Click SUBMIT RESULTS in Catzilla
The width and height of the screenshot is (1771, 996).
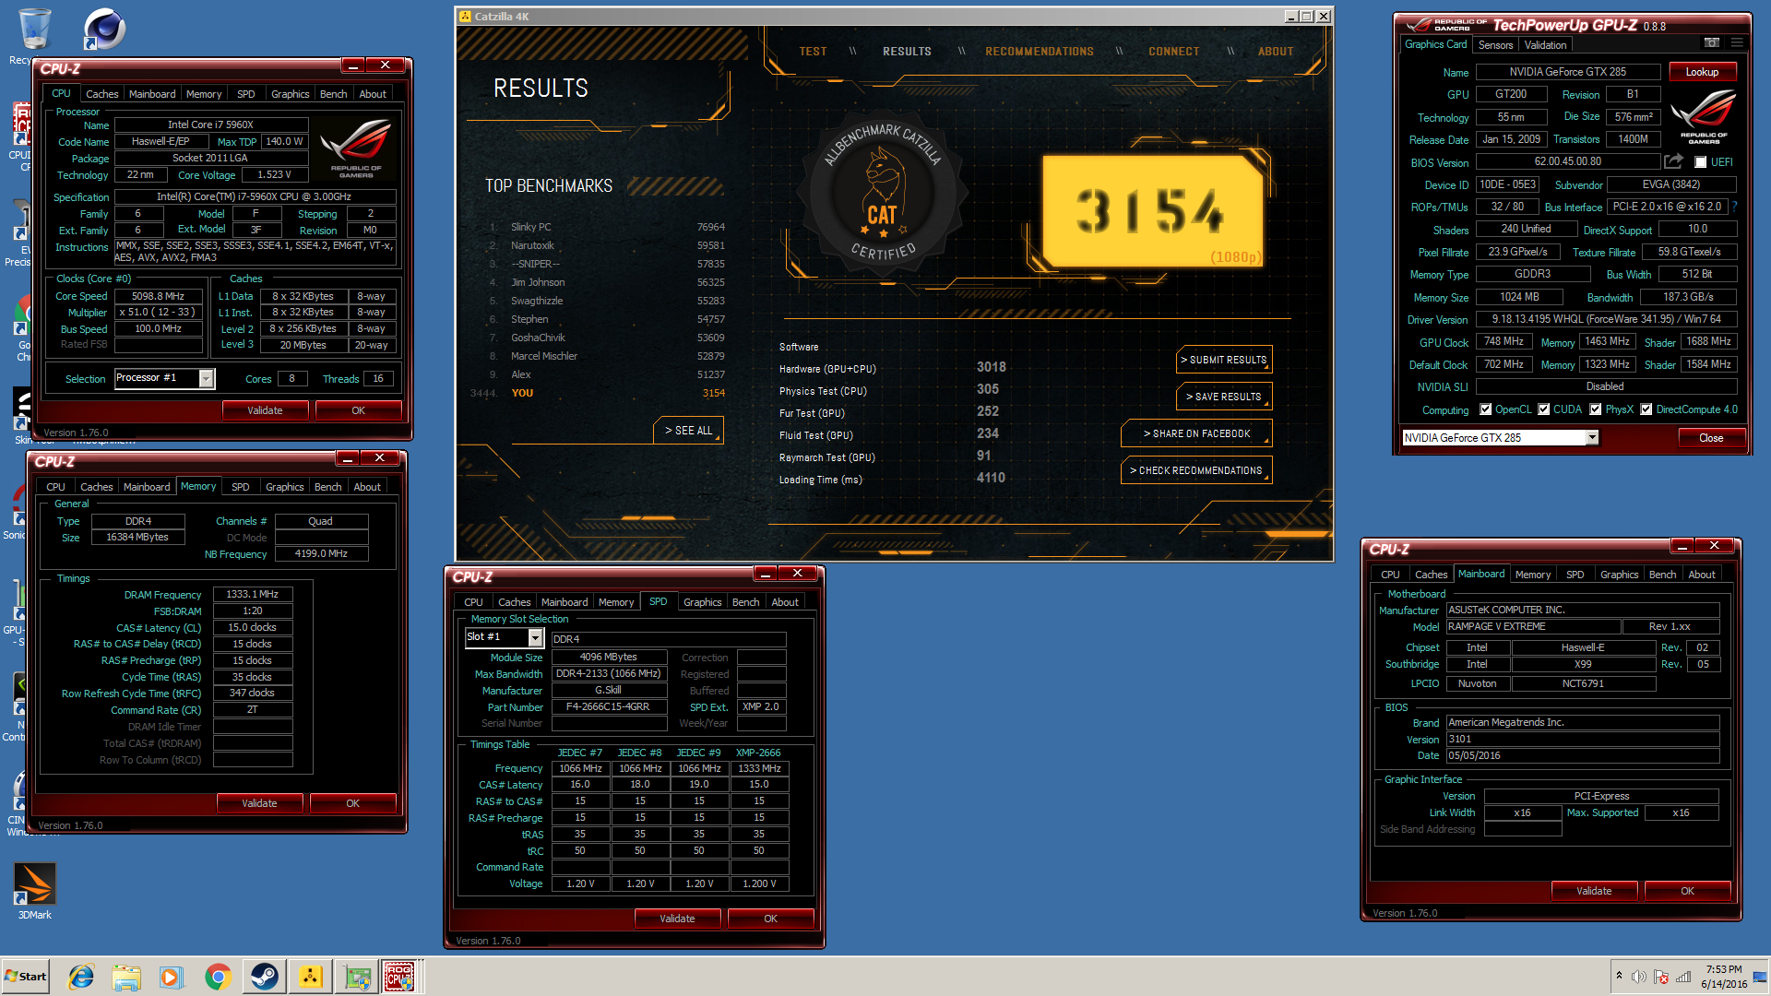coord(1223,360)
